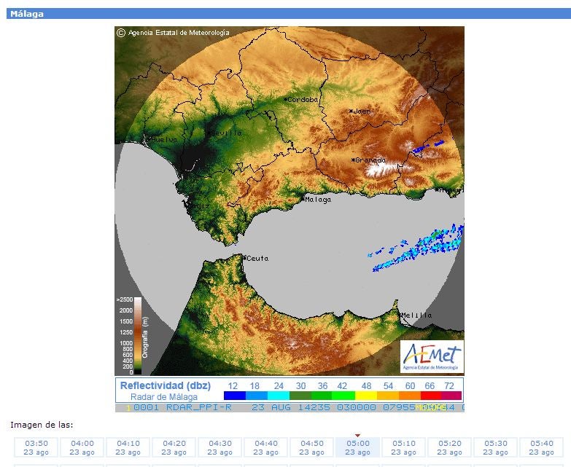571x467 pixels.
Task: Click the red triangle marker above the timeline
Action: (x=358, y=435)
